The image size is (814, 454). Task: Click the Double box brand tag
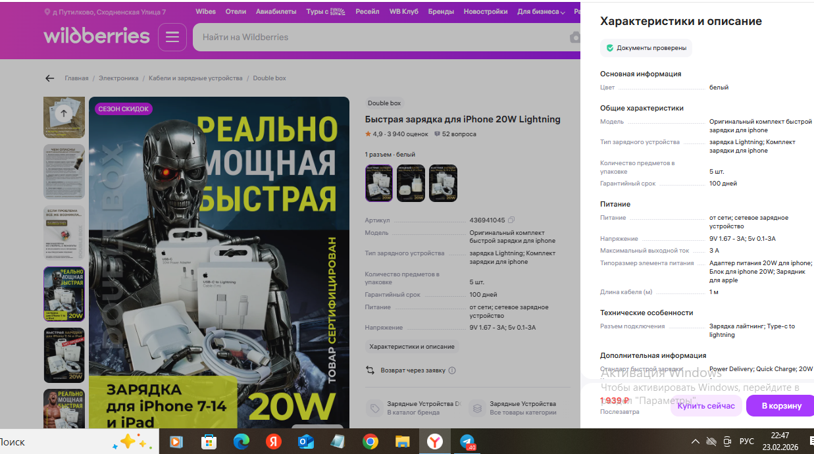click(384, 103)
